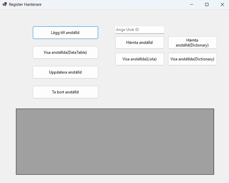List all employees in a DataTable
The height and width of the screenshot is (183, 229).
click(x=65, y=53)
